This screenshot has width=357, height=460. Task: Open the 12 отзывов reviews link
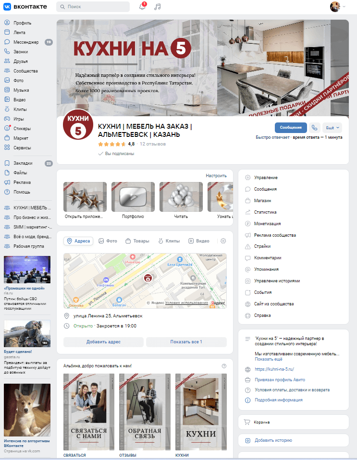(x=153, y=144)
